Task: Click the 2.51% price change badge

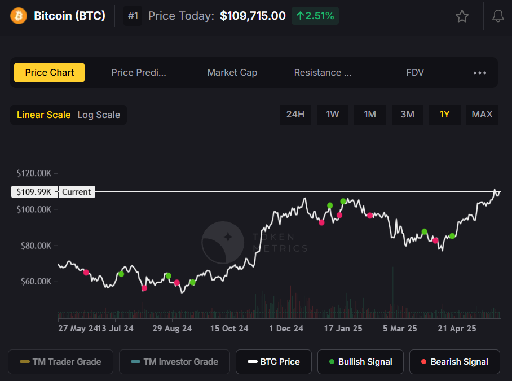Action: [315, 16]
